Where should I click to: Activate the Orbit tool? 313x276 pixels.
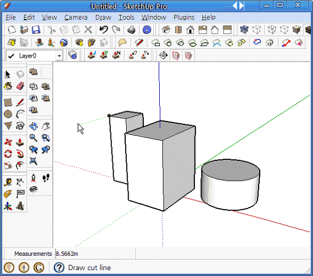coord(33,127)
